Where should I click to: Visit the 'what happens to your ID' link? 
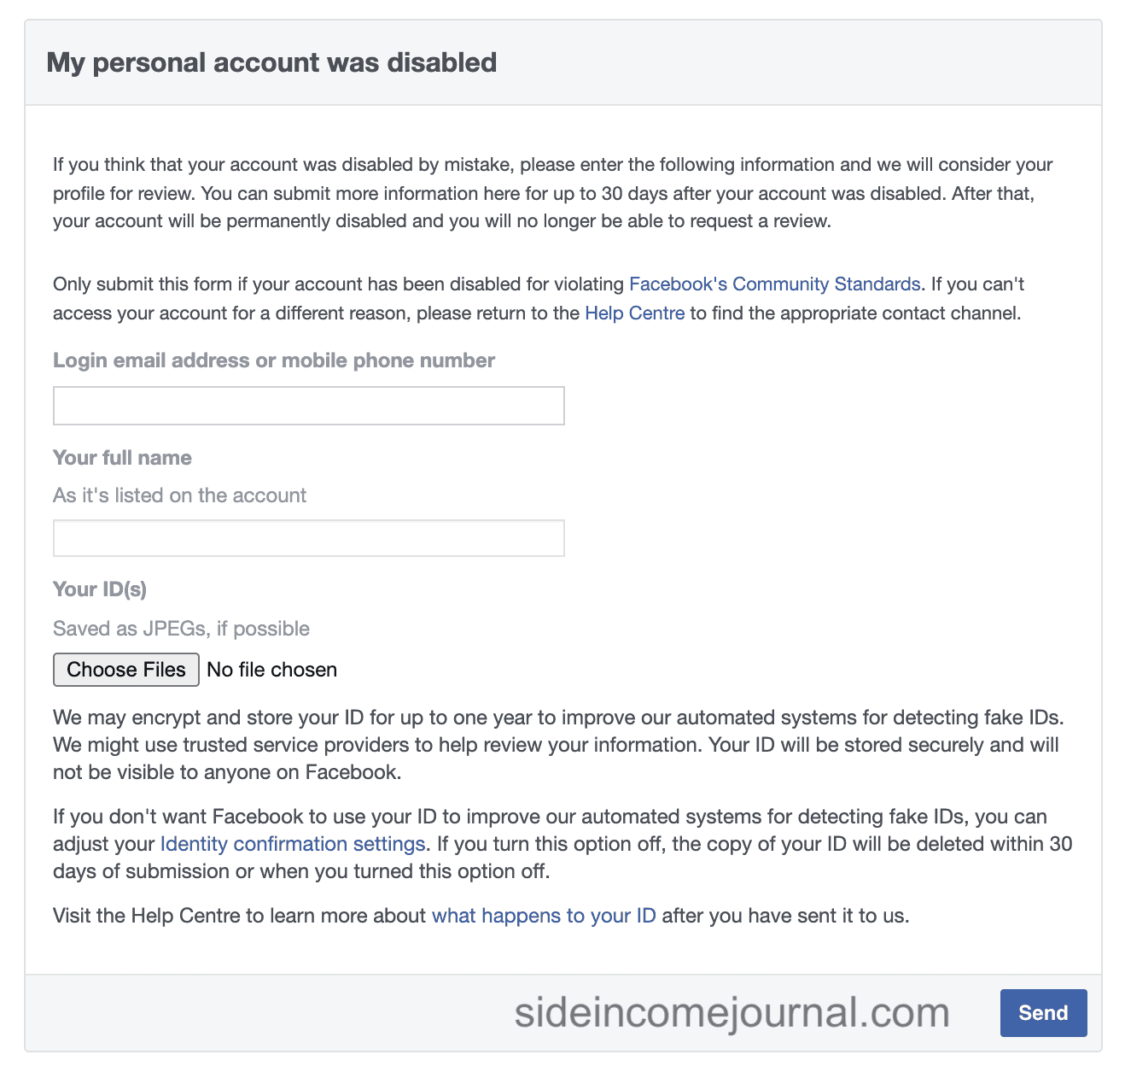point(544,917)
